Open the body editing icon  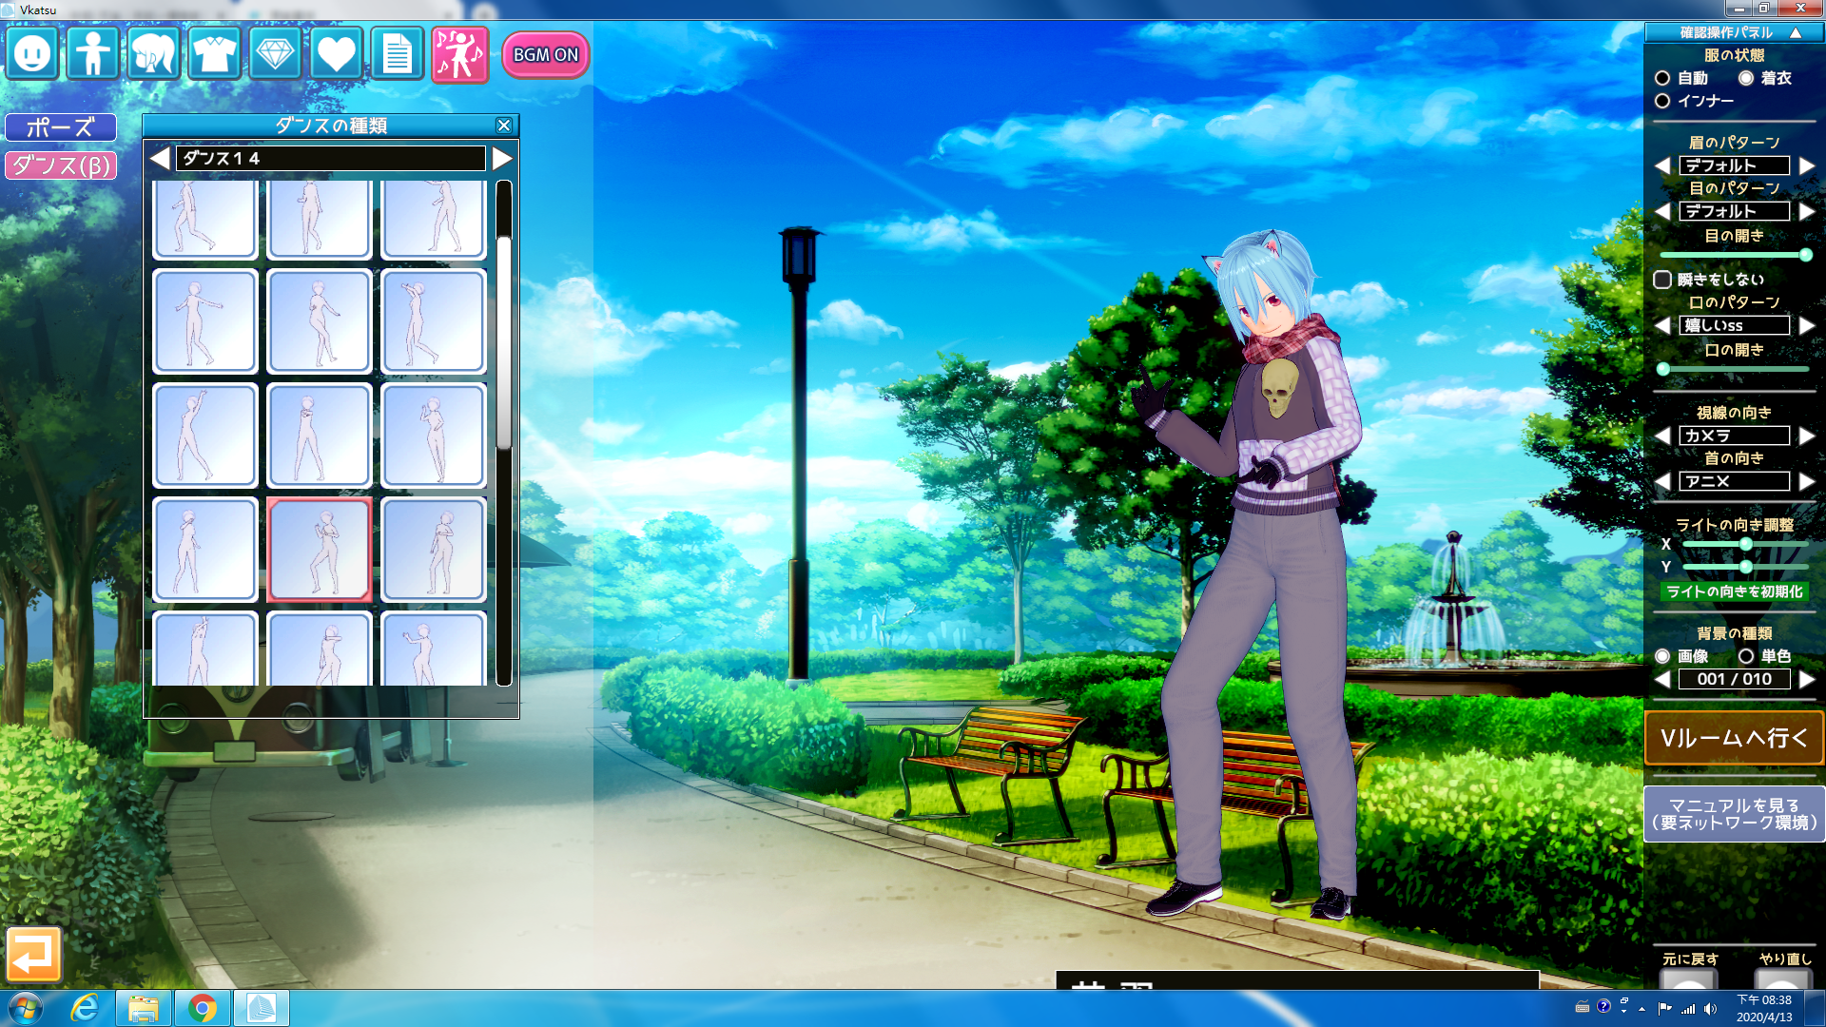point(93,53)
